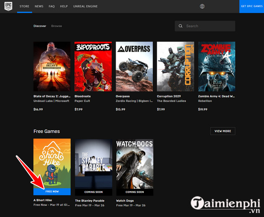264x217 pixels.
Task: Click the Zombie Army 4: Dead W... title
Action: [216, 96]
